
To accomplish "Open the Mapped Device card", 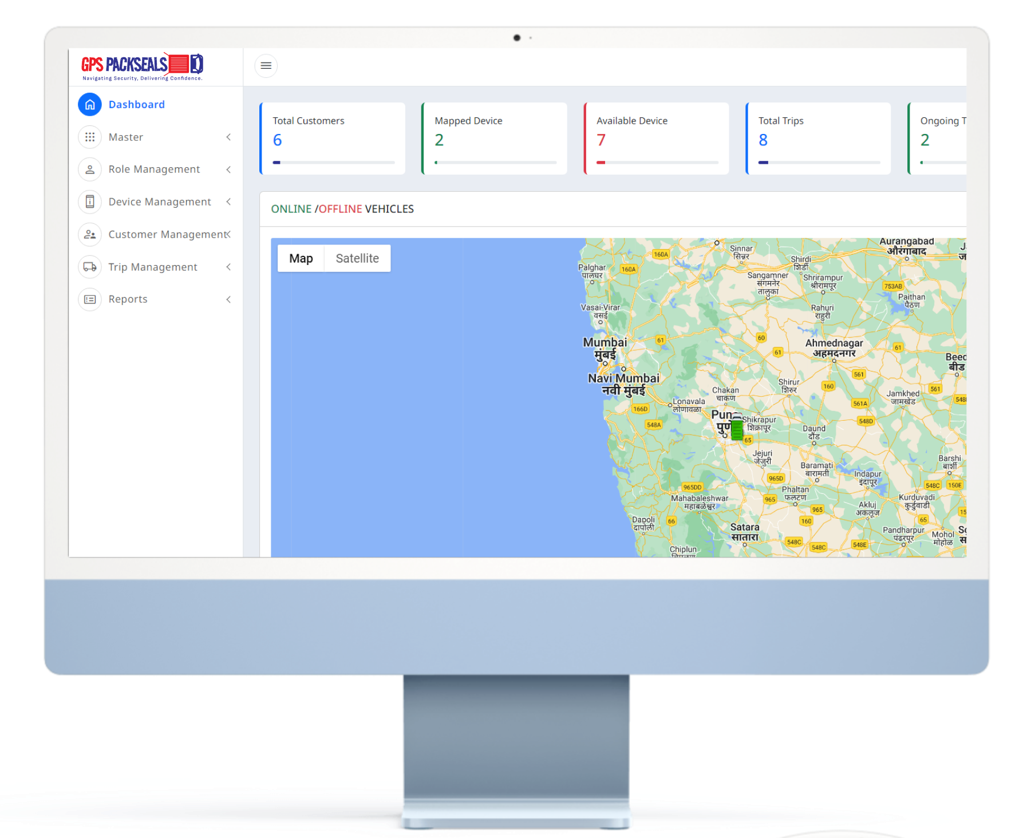I will click(x=495, y=139).
